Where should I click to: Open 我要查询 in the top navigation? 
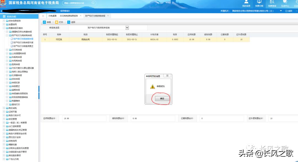[x=272, y=4]
